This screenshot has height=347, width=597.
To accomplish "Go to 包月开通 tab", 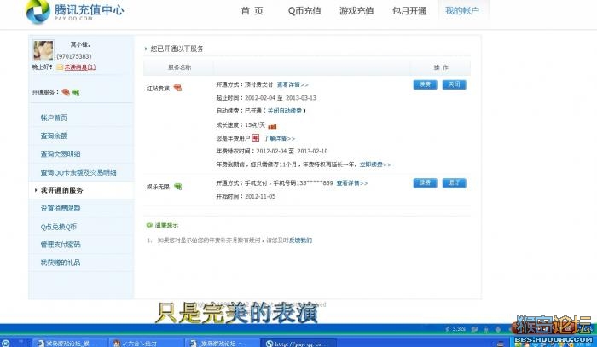I will (x=409, y=11).
